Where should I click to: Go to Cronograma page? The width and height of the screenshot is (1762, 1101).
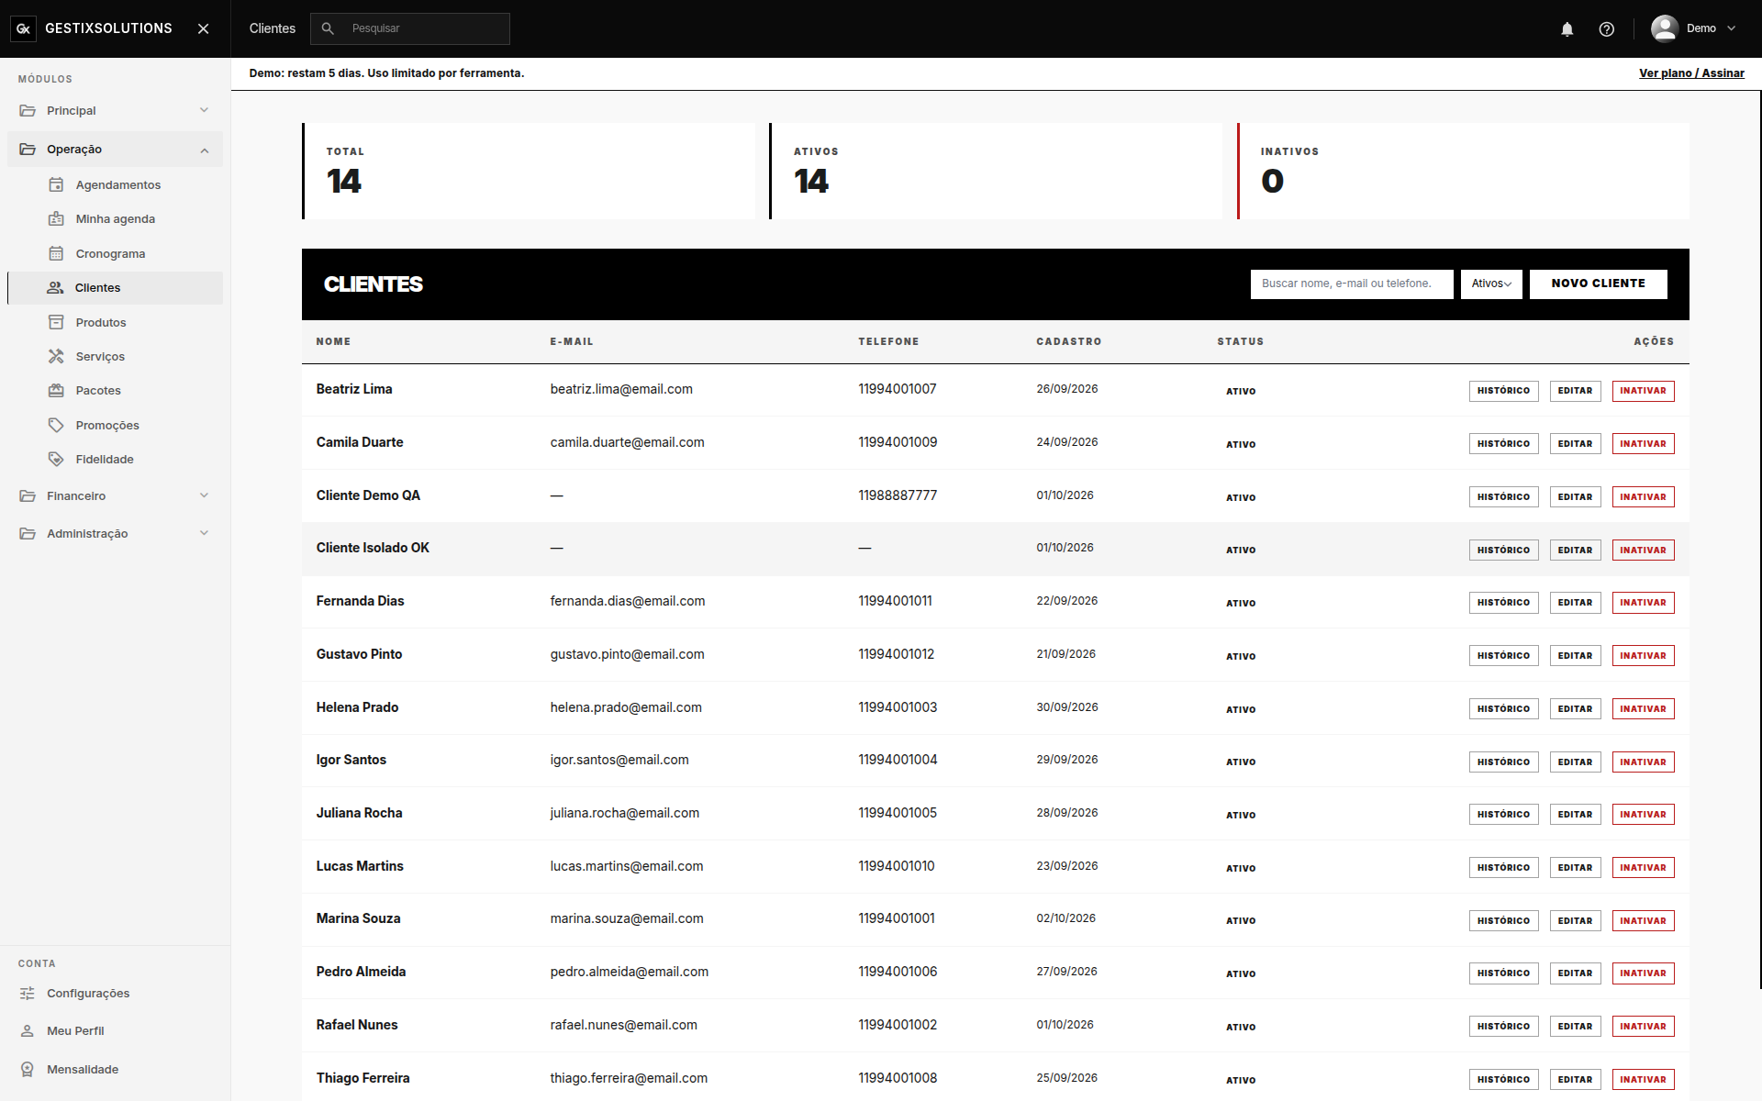click(x=110, y=253)
